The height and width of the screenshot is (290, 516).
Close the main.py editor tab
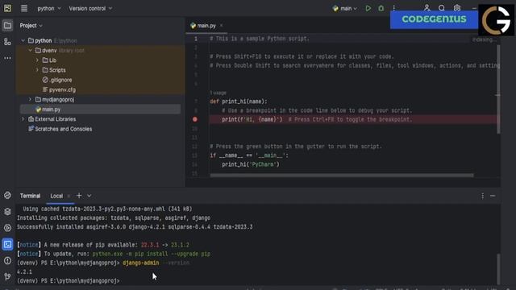click(x=222, y=26)
